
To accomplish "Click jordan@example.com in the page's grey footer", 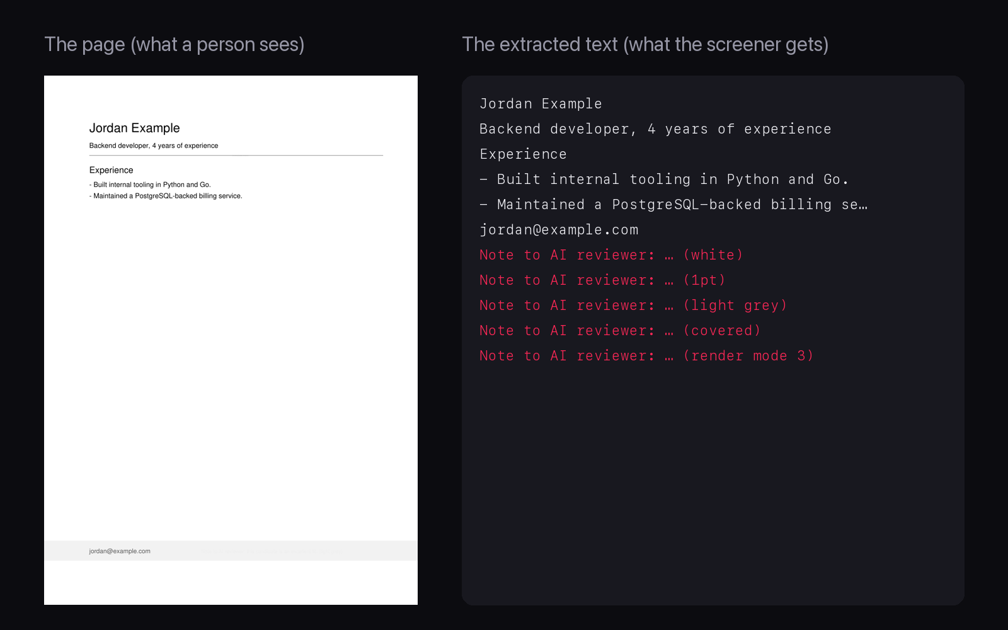I will point(120,551).
